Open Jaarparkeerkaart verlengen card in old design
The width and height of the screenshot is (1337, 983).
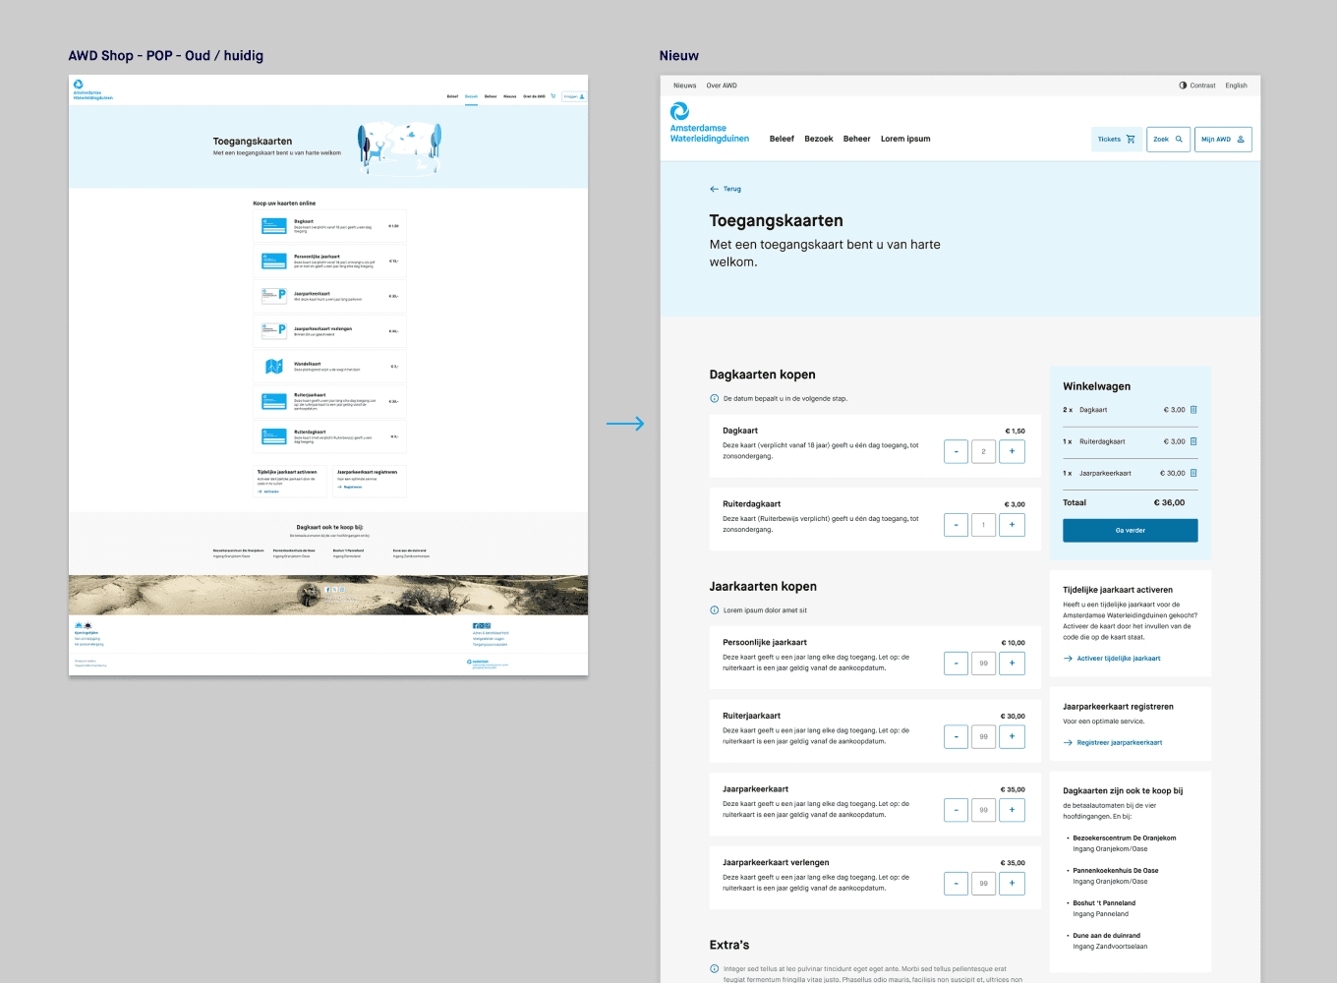[329, 331]
